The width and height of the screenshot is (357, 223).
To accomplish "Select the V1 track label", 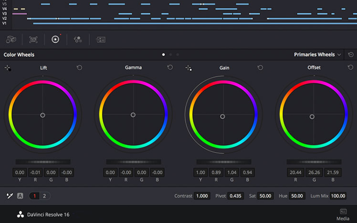I will point(4,23).
